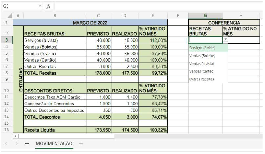Expand the name box dropdown arrow
Image resolution: width=265 pixels, height=154 pixels.
click(x=40, y=6)
